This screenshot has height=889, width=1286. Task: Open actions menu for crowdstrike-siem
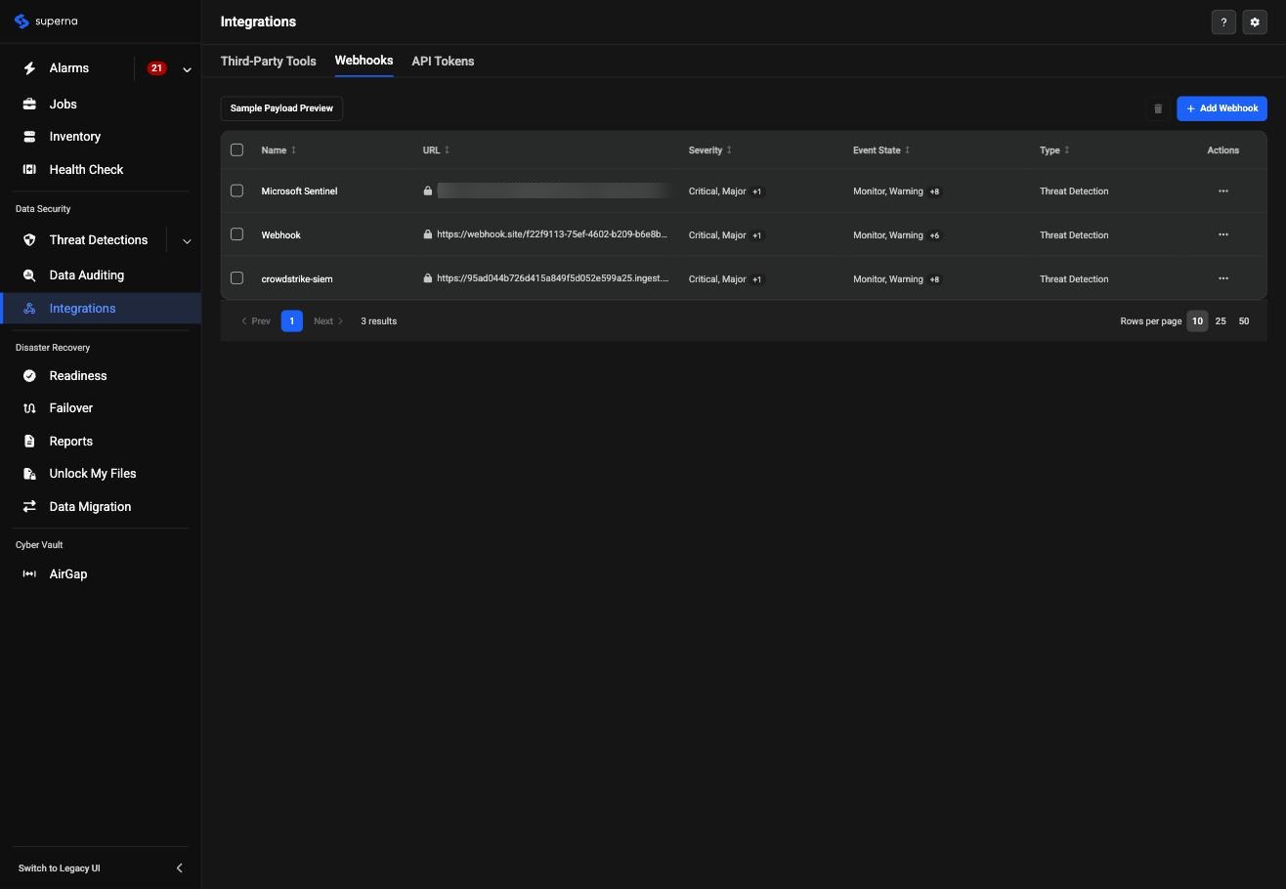point(1223,278)
